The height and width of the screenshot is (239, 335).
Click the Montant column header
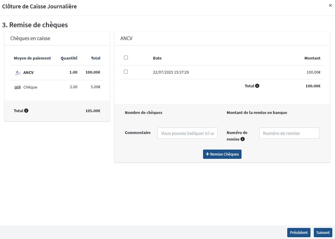[x=312, y=58]
